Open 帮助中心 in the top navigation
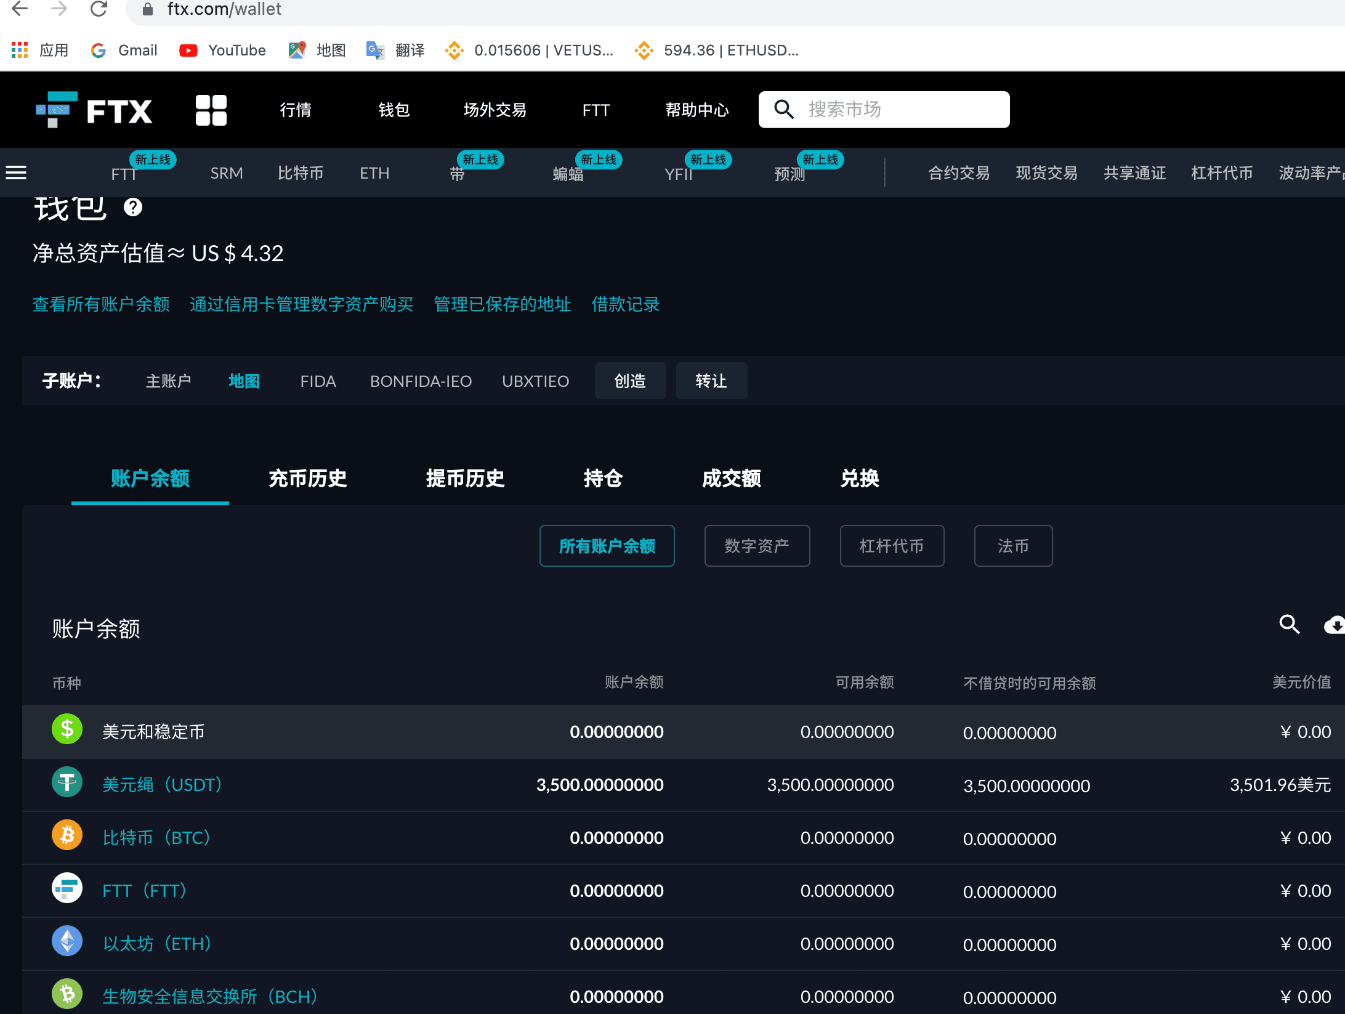This screenshot has height=1014, width=1345. [697, 110]
